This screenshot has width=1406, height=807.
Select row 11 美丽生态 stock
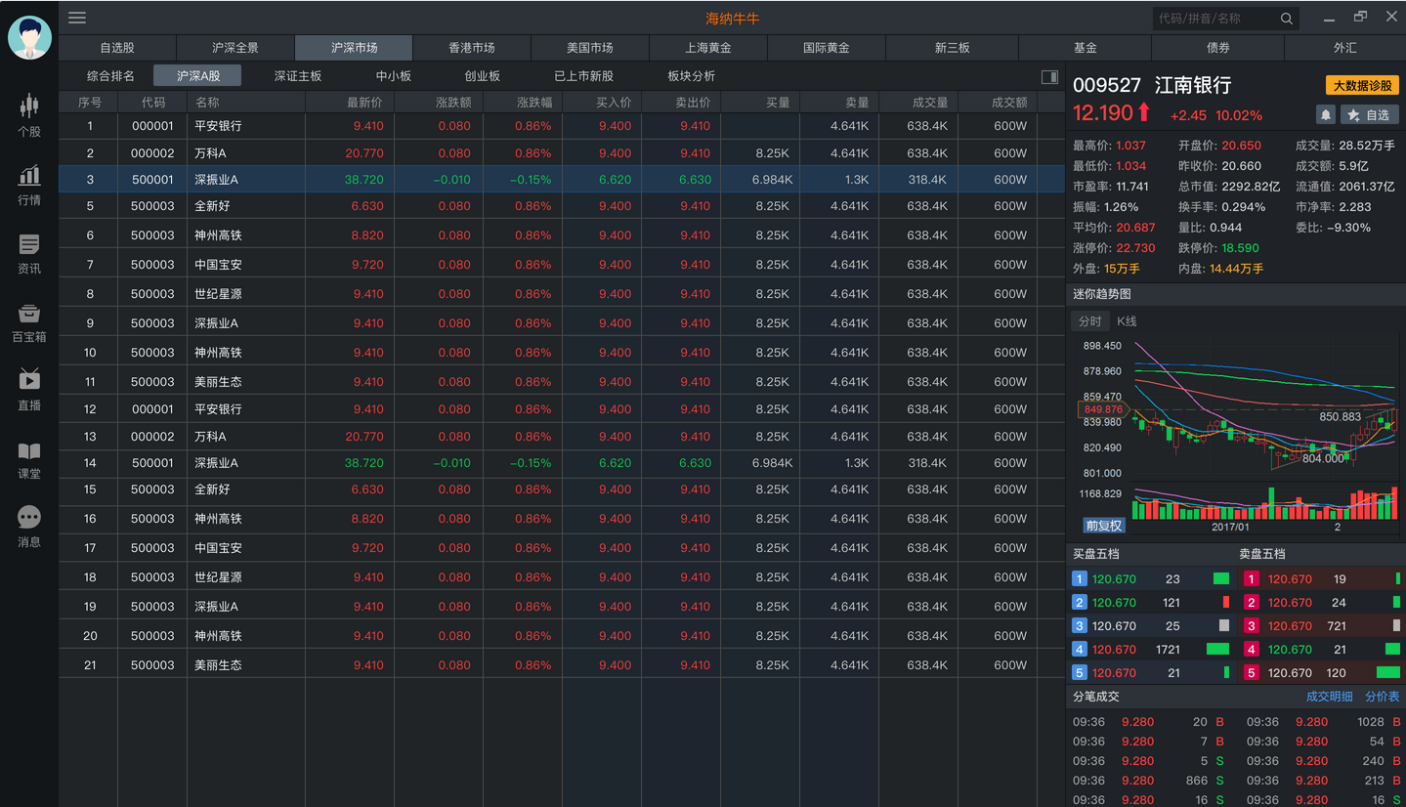(562, 382)
